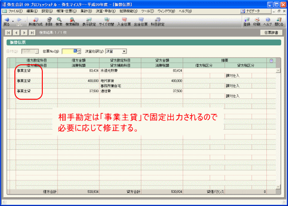Image resolution: width=288 pixels, height=206 pixels.
Task: Open 検索 search tool
Action: 59,22
